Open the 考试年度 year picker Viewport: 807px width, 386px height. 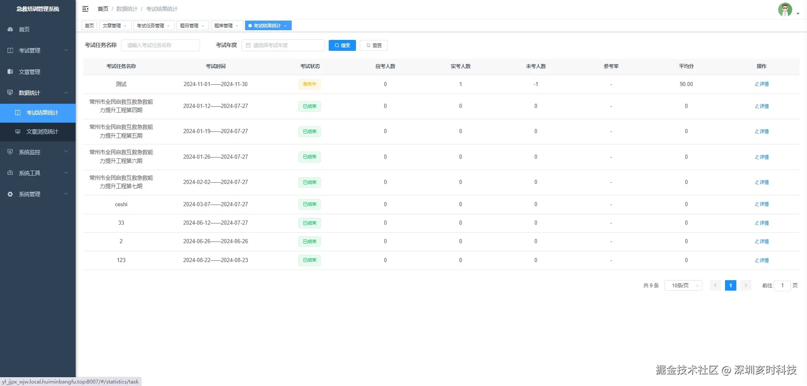[283, 45]
